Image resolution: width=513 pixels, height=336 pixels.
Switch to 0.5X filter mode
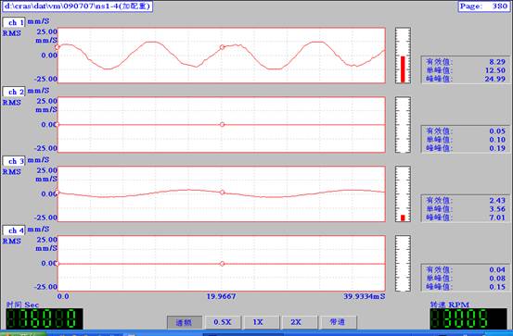click(x=223, y=323)
